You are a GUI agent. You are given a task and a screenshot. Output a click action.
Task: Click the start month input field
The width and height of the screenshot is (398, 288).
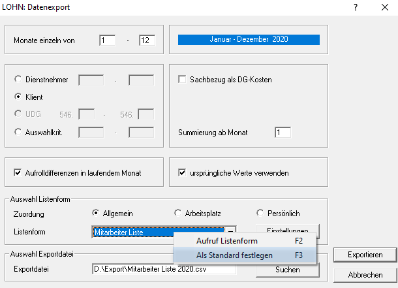(108, 40)
